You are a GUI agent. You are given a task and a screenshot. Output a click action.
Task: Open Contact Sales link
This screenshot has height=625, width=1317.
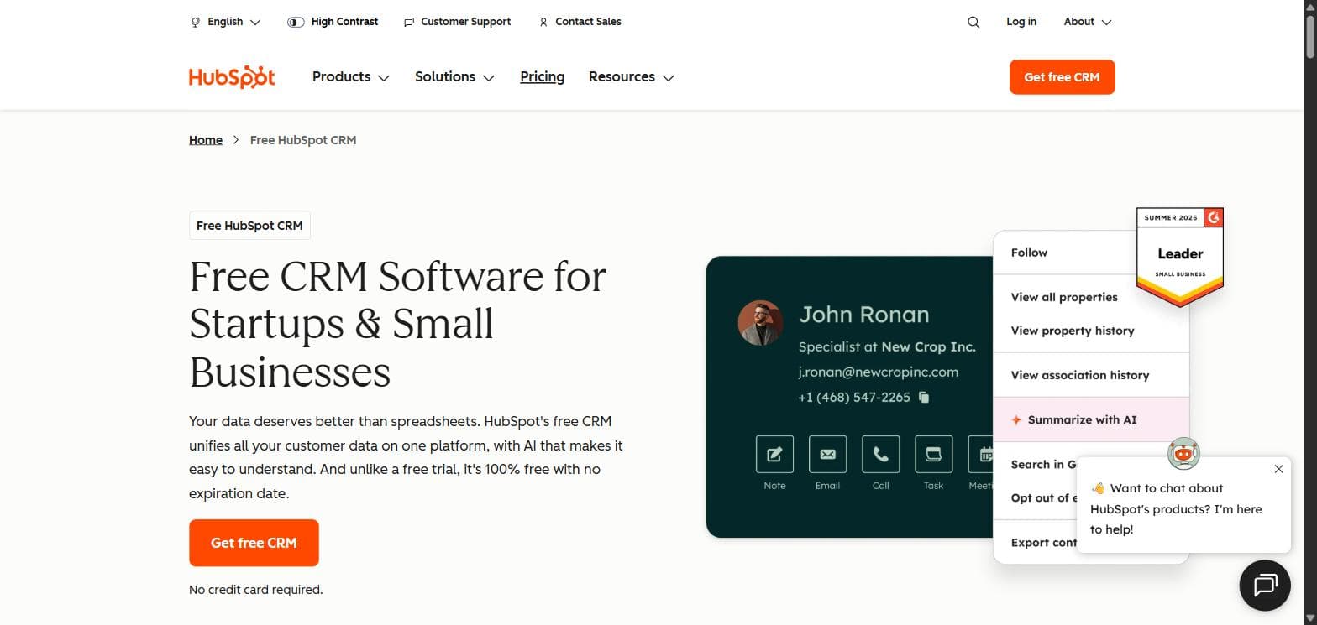580,22
